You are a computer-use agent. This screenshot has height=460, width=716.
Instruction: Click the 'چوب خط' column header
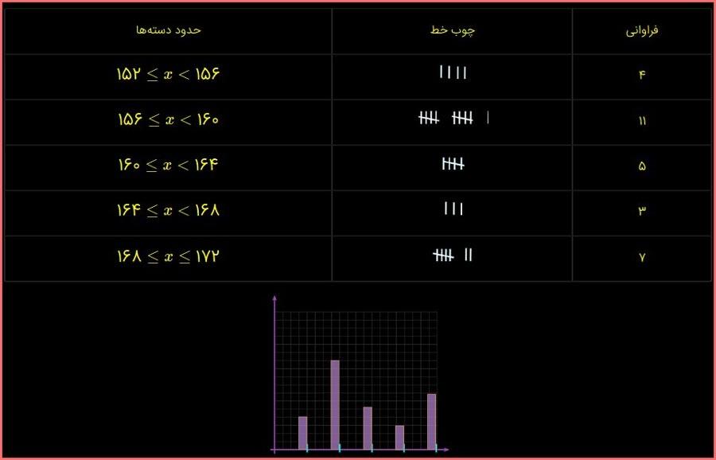point(453,29)
